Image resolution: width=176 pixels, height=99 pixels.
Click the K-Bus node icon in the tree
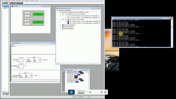[63, 12]
